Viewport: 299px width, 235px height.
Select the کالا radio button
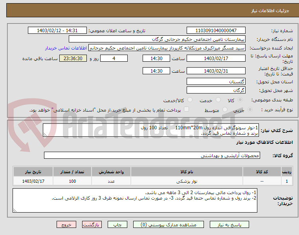pyautogui.click(x=240, y=100)
